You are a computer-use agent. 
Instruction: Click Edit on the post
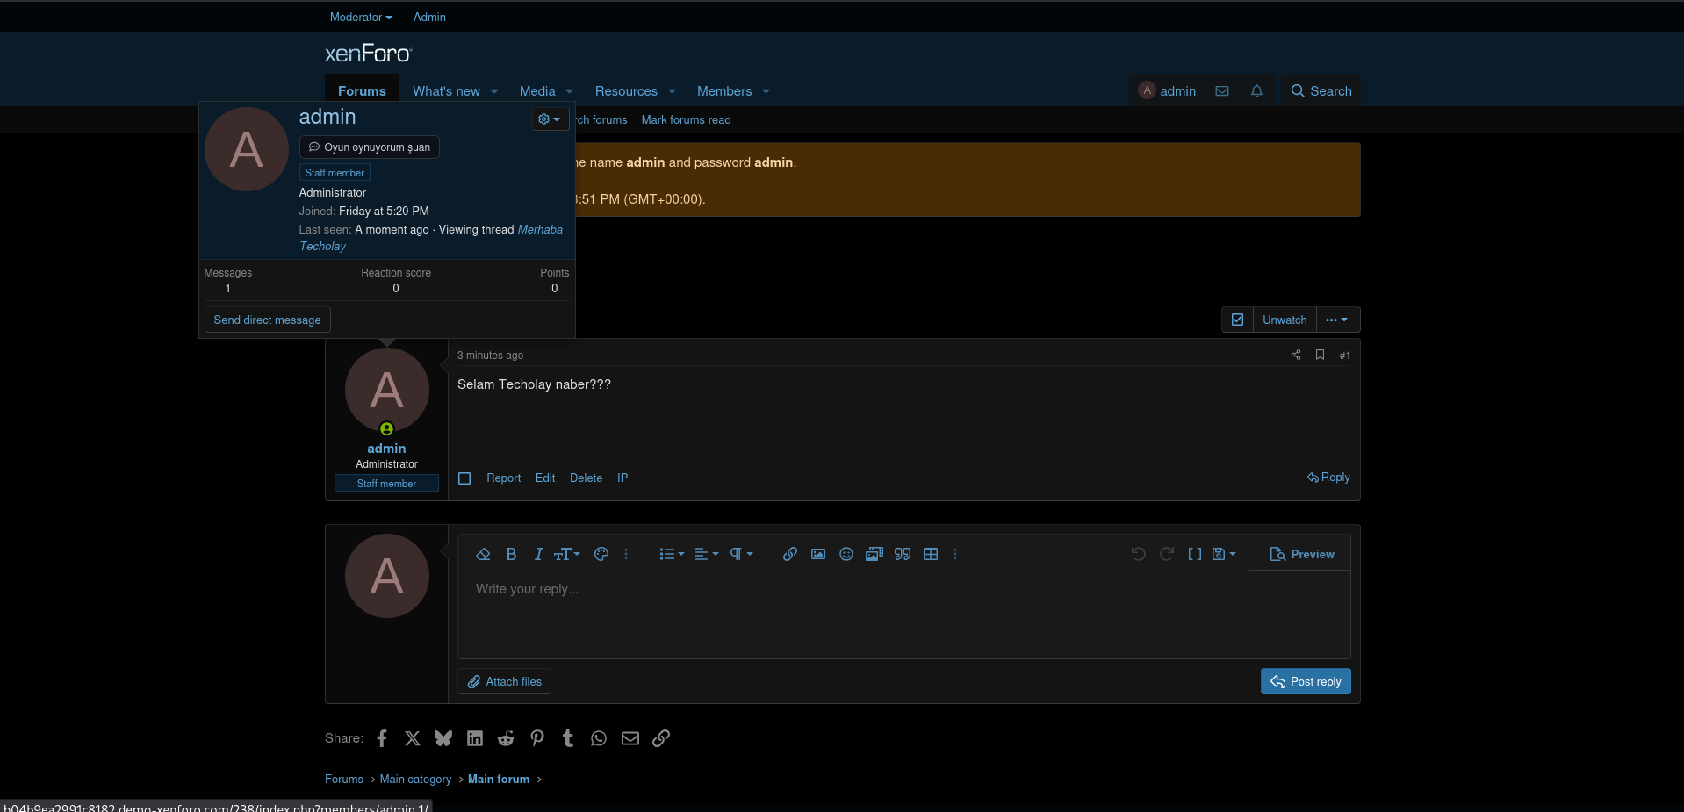tap(545, 478)
